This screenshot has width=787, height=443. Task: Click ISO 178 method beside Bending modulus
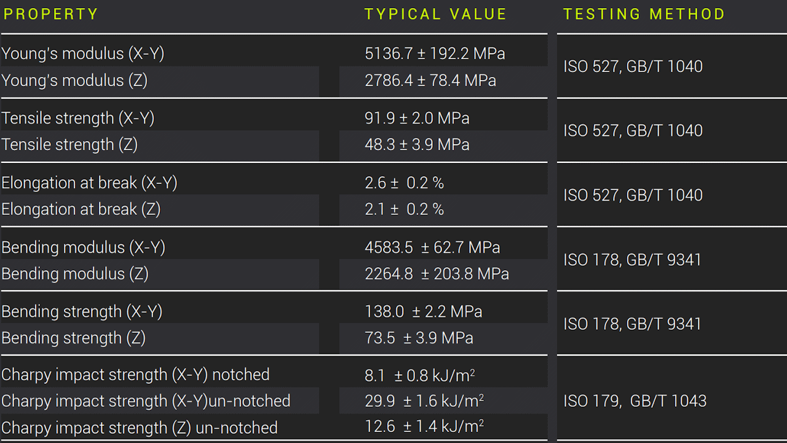click(x=632, y=260)
